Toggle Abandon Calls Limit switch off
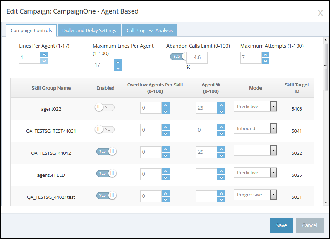Viewport: 330px width, 239px height. point(178,56)
